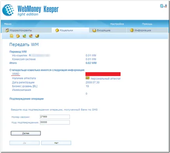
Task: Click the personal passport certificate icon
Action: coord(87,78)
